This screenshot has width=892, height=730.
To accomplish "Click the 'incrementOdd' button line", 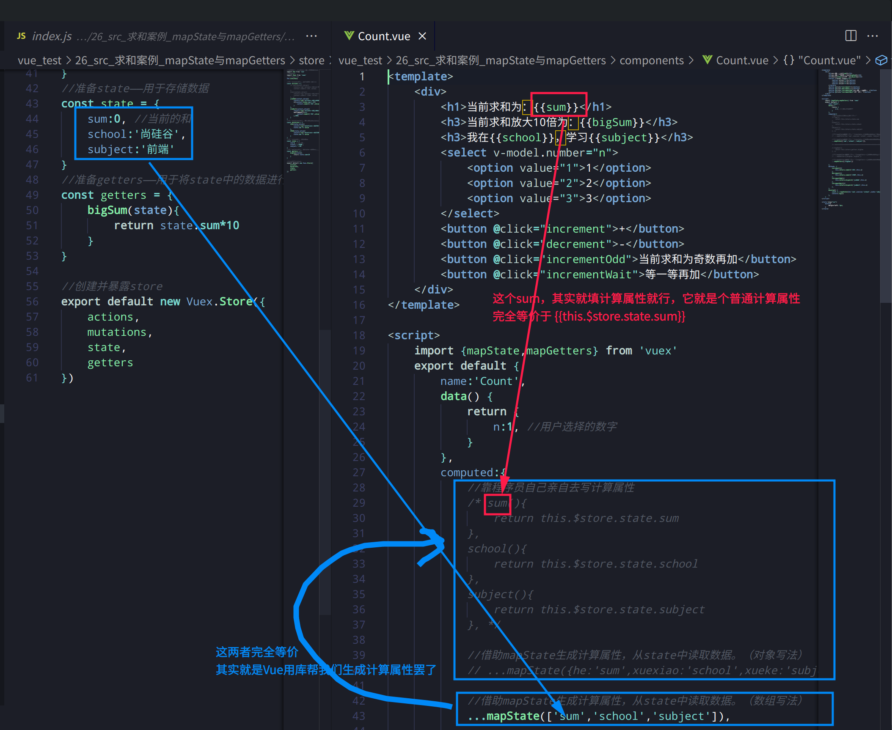I will [619, 259].
